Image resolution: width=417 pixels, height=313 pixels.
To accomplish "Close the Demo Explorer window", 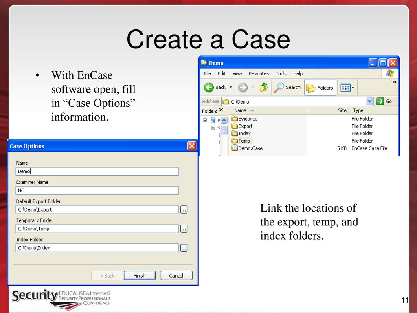I will tap(393, 63).
